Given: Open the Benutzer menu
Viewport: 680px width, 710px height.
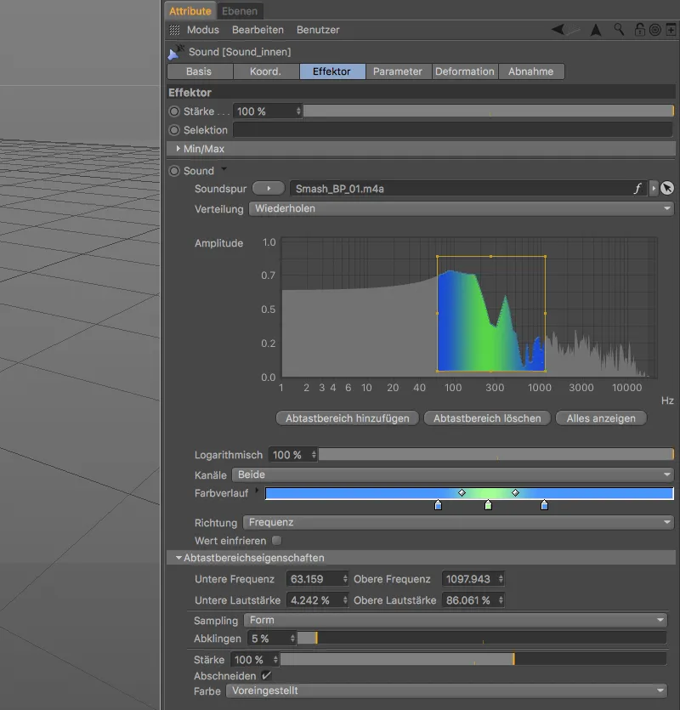Looking at the screenshot, I should click(x=318, y=30).
